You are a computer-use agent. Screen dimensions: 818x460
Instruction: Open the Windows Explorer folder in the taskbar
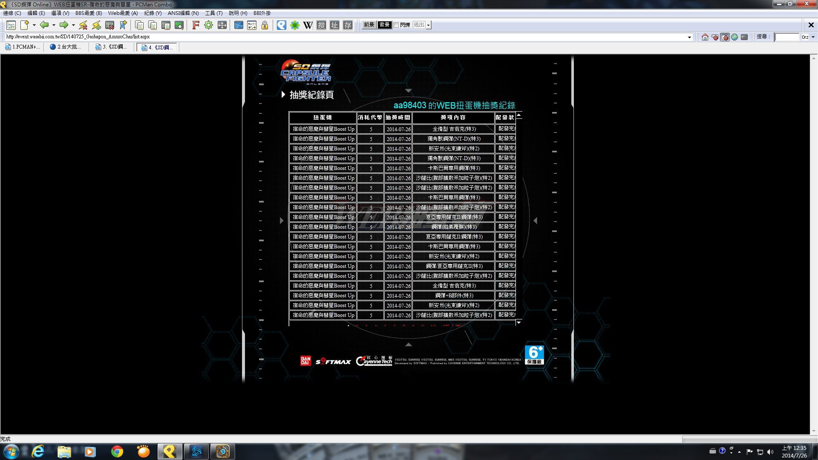click(64, 451)
